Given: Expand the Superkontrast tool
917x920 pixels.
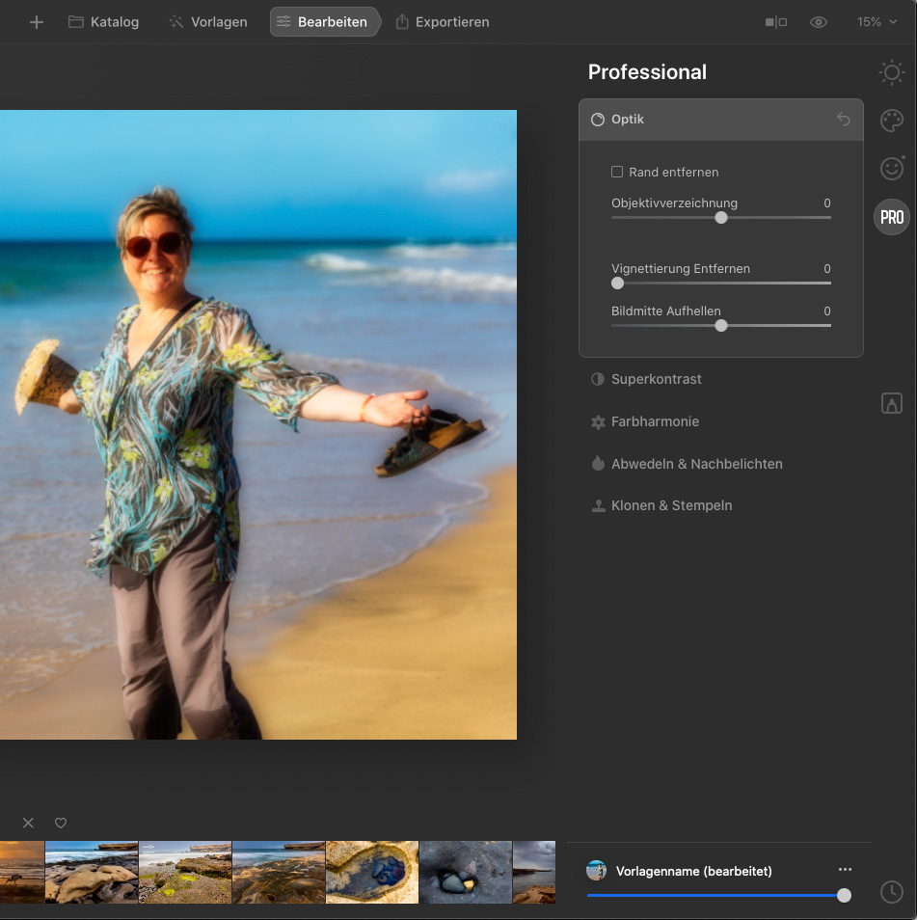Looking at the screenshot, I should [656, 379].
